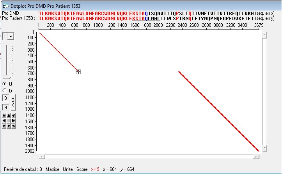The width and height of the screenshot is (282, 174).
Task: Click the lower input field containing 9
Action: pos(5,107)
